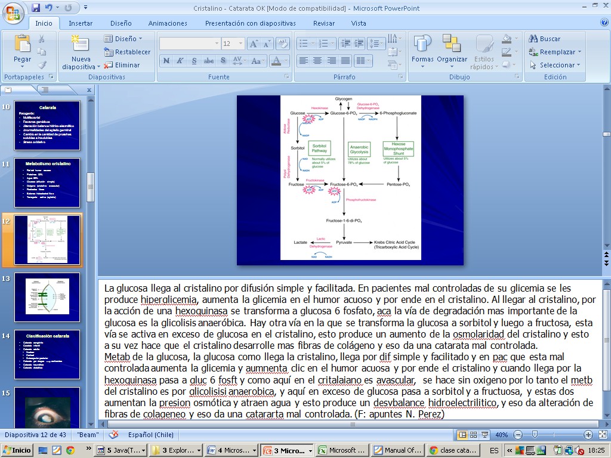
Task: Open the Organizar arrange menu
Action: click(x=452, y=49)
